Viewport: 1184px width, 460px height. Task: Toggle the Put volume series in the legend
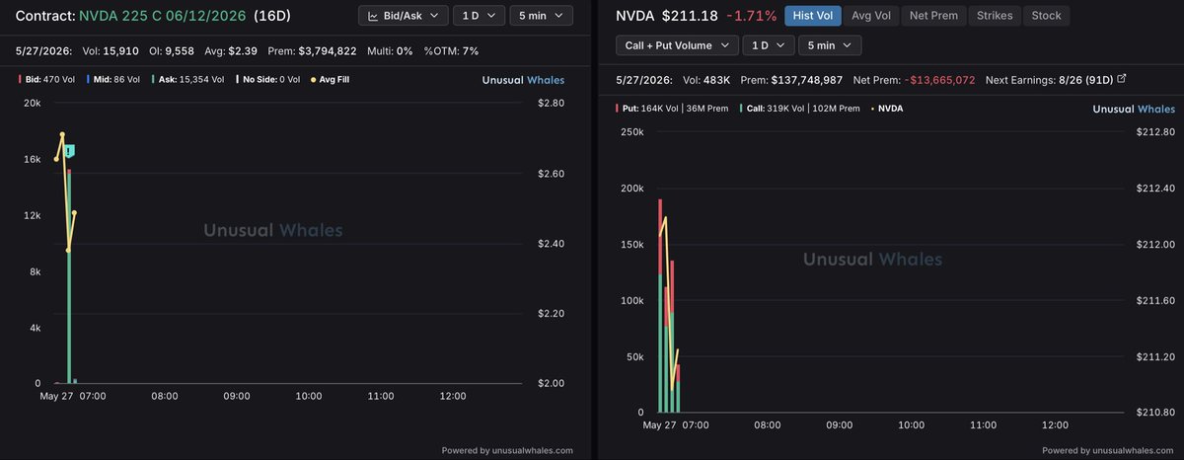[671, 109]
